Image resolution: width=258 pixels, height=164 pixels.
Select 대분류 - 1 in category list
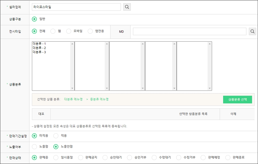39,44
